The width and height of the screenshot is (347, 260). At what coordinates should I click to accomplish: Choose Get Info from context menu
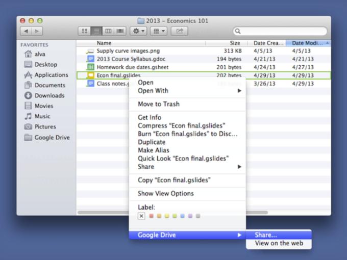(x=187, y=117)
